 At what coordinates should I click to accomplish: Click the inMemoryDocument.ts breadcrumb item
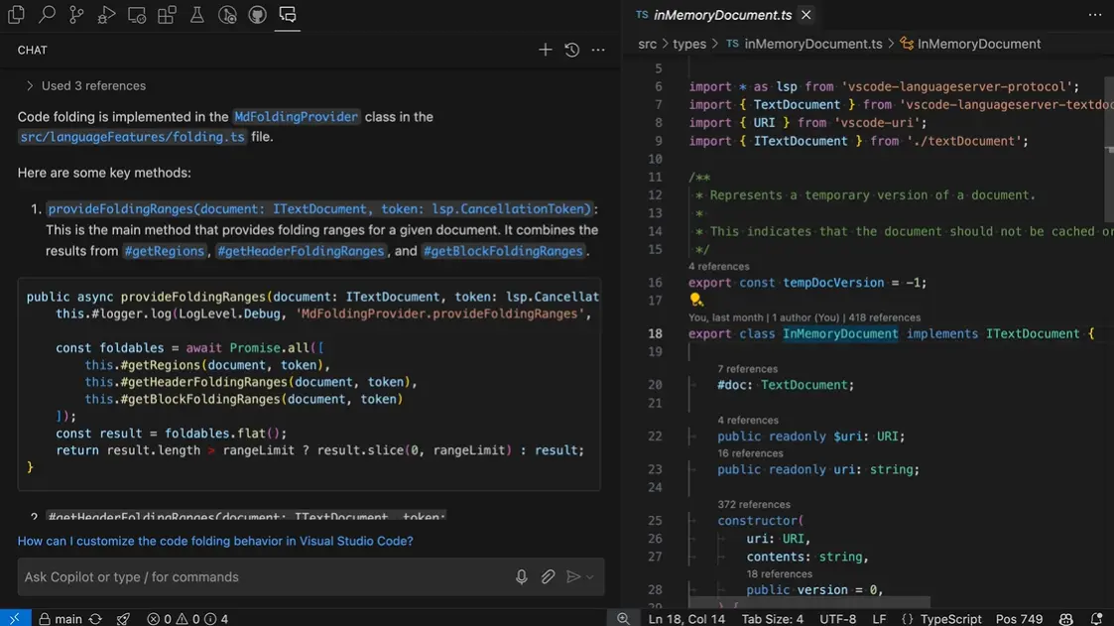[804, 44]
